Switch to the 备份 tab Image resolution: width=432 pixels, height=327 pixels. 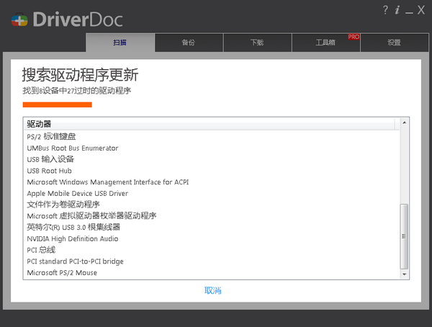tap(189, 42)
